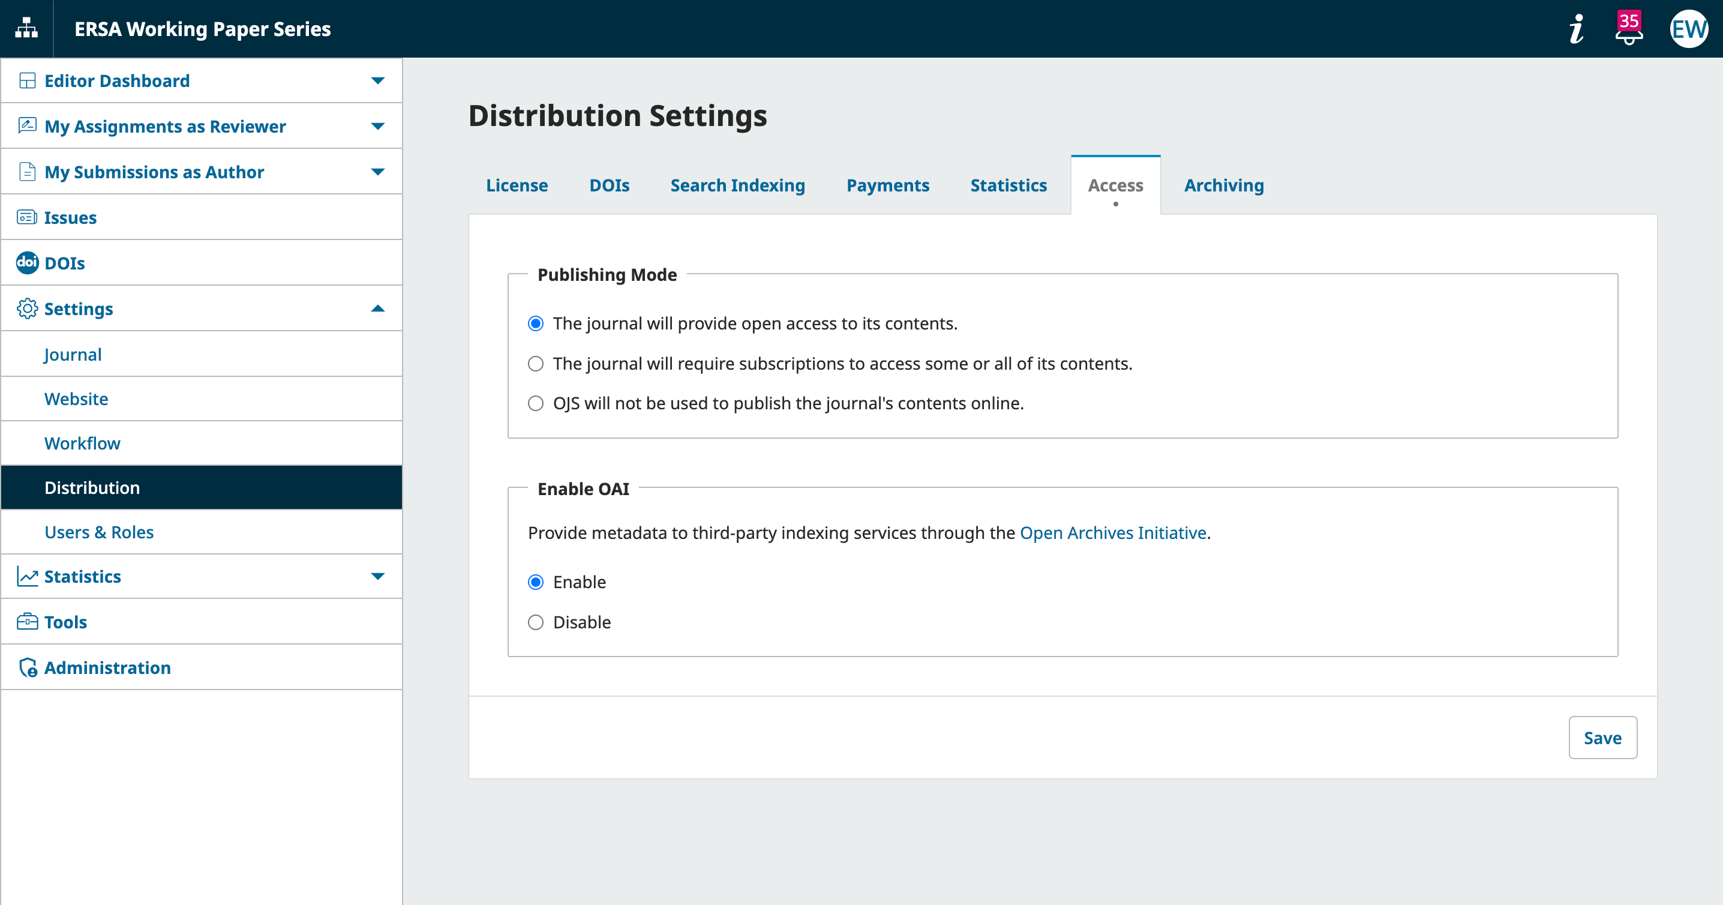This screenshot has height=905, width=1723.
Task: Select Disable under Enable OAI
Action: pyautogui.click(x=536, y=623)
